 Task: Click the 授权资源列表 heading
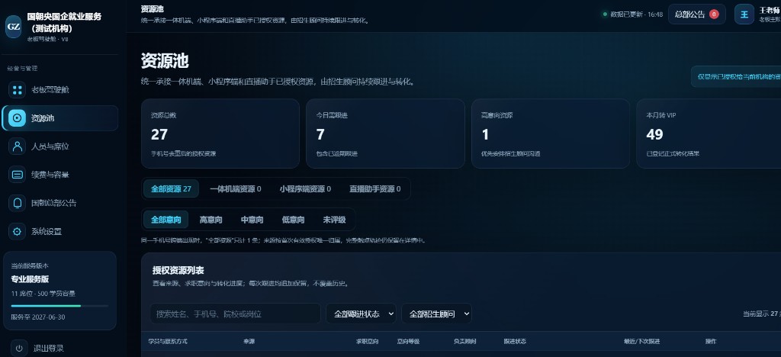pos(178,270)
